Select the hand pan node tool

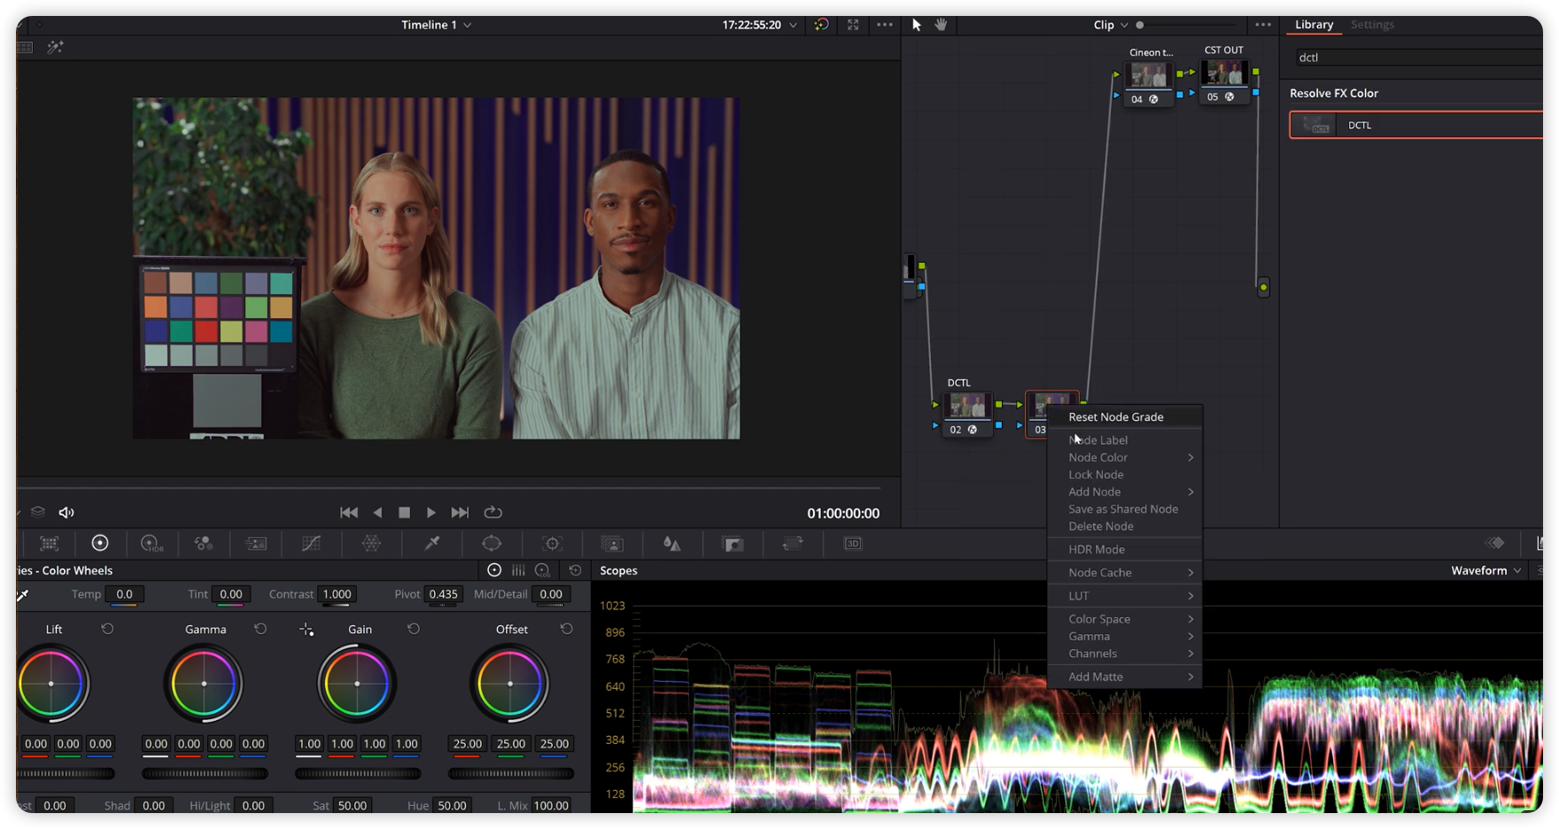[x=941, y=25]
